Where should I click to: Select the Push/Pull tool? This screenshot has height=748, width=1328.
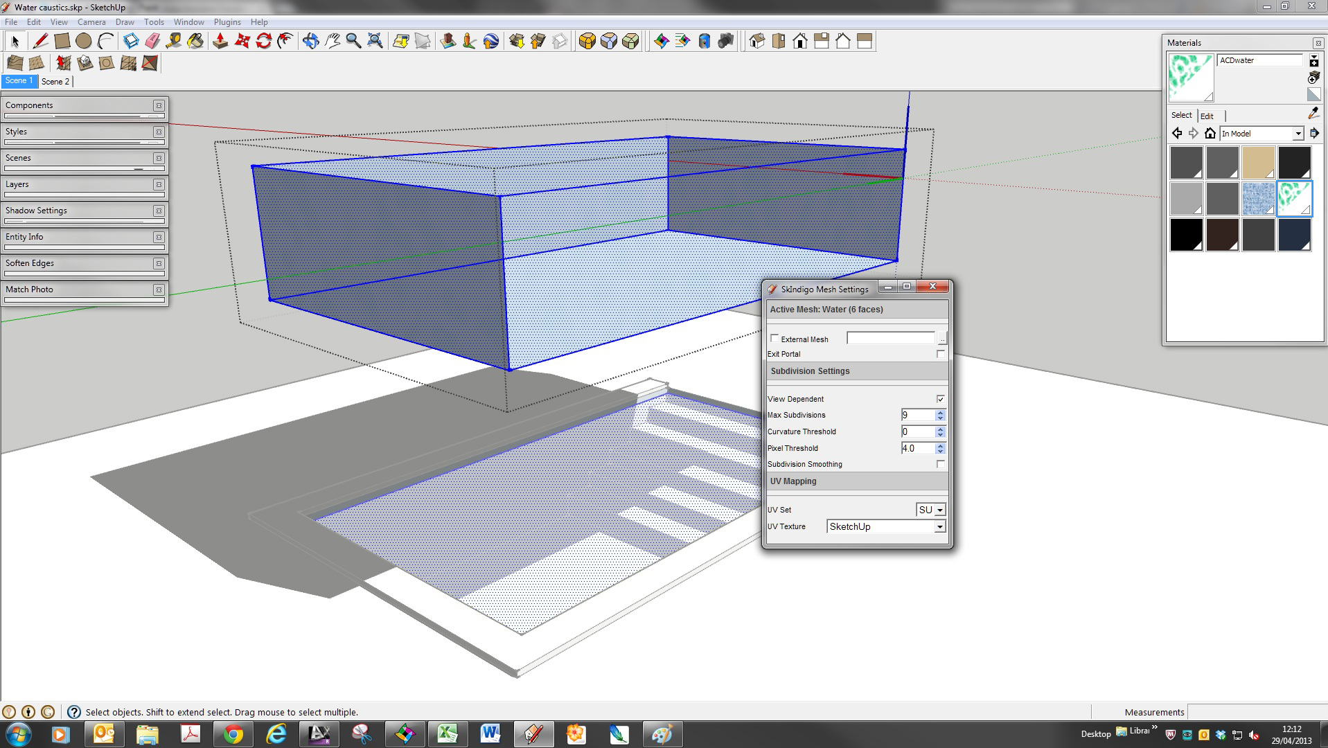tap(220, 42)
